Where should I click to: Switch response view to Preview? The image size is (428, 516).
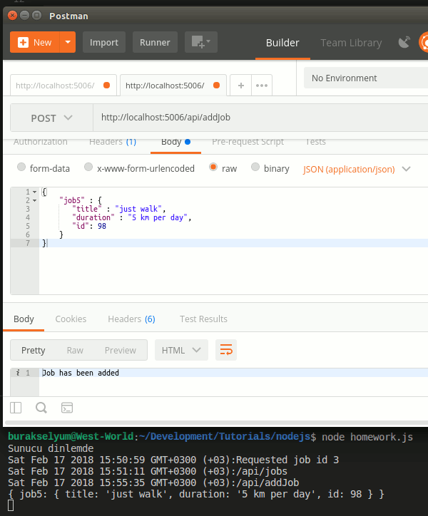click(121, 350)
